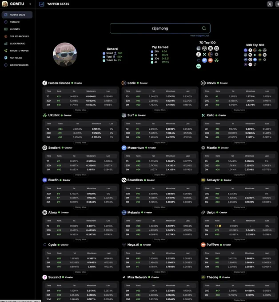Viewport: 279px width, 302px height.
Task: Click the Surf 7D rank #1 cell
Action: pos(137,129)
